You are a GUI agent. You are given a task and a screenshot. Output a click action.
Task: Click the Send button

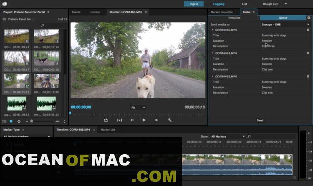pyautogui.click(x=260, y=121)
